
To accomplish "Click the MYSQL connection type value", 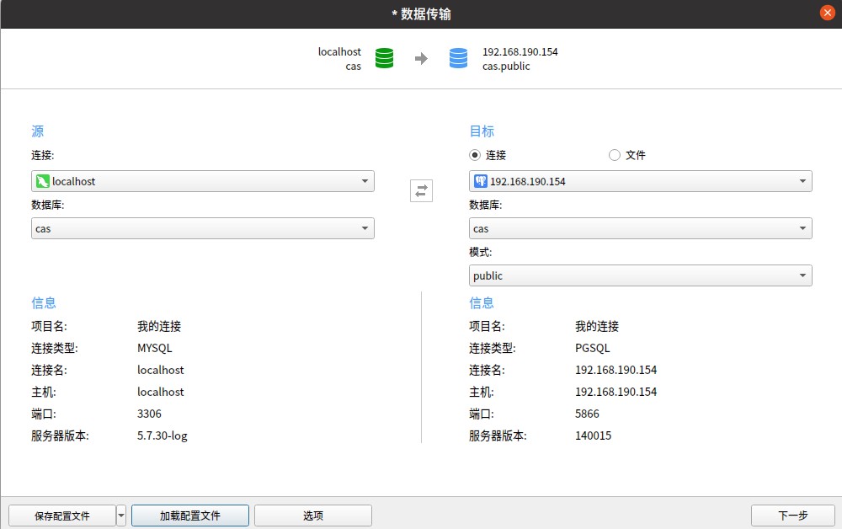I will (155, 348).
